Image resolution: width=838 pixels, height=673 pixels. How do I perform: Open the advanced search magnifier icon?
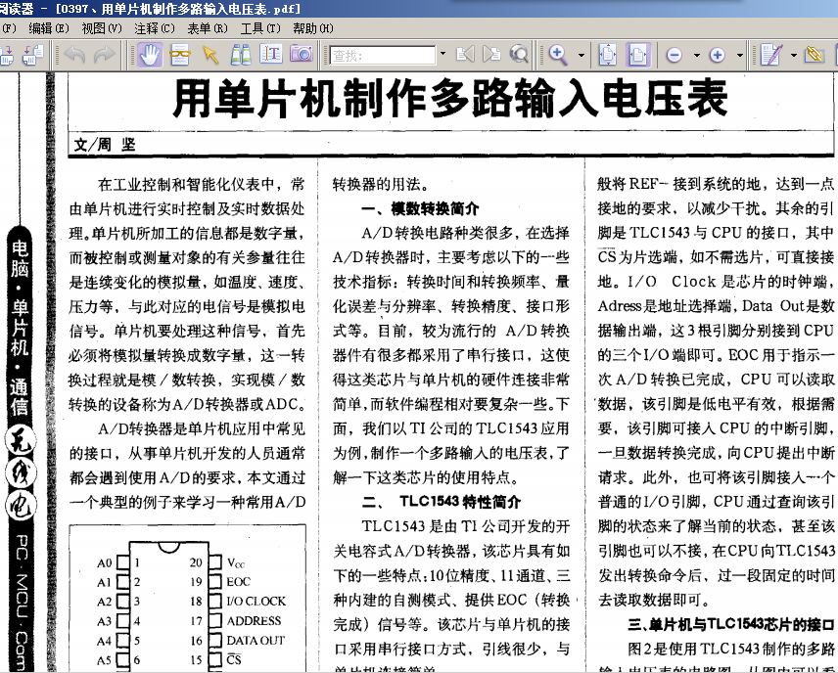519,55
